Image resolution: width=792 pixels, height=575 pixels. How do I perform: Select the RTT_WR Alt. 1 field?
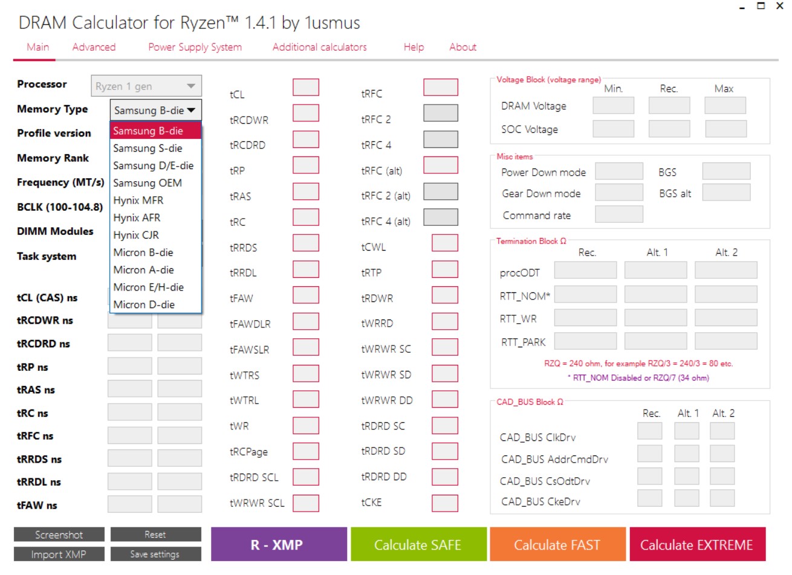pyautogui.click(x=655, y=318)
